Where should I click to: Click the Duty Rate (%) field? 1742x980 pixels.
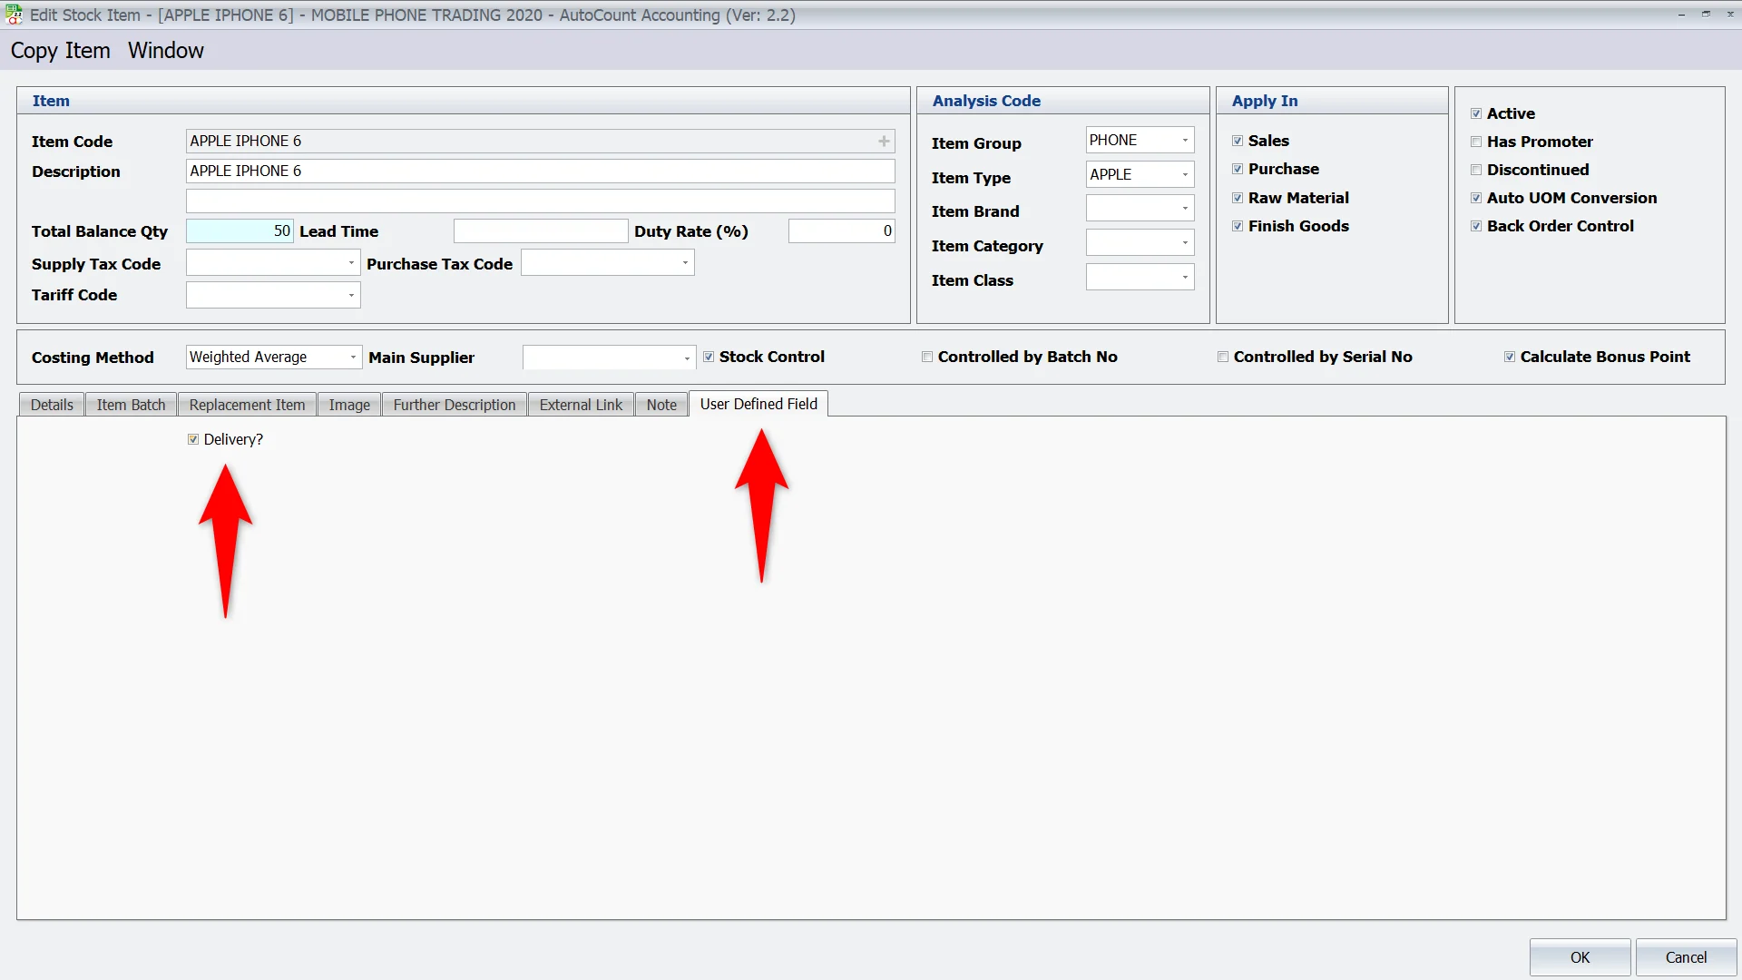(x=841, y=231)
